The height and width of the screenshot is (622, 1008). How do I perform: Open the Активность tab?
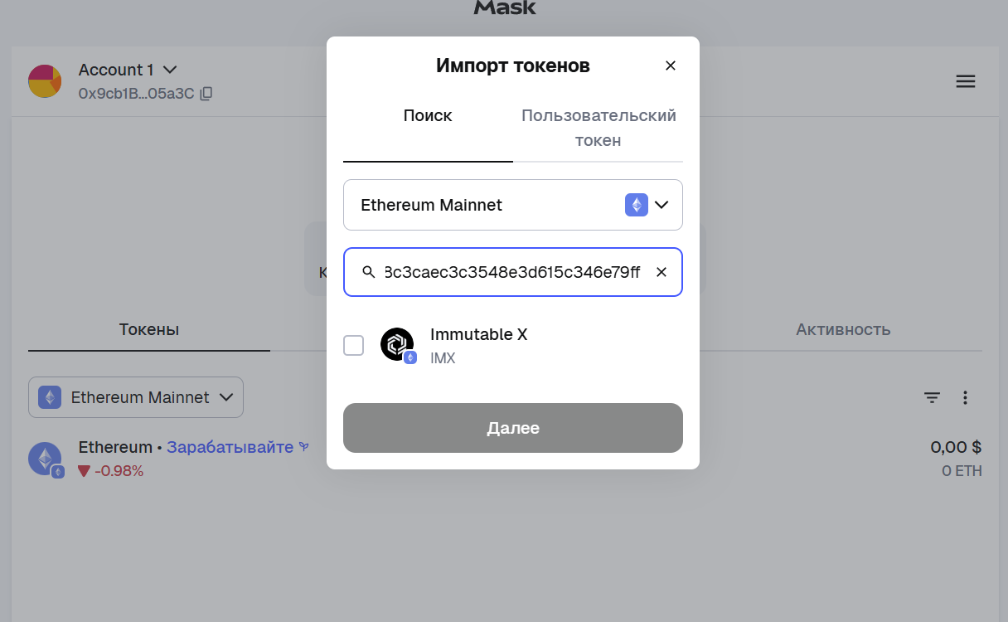point(843,329)
